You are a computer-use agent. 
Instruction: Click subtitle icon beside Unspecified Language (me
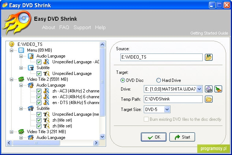pyautogui.click(x=46, y=114)
